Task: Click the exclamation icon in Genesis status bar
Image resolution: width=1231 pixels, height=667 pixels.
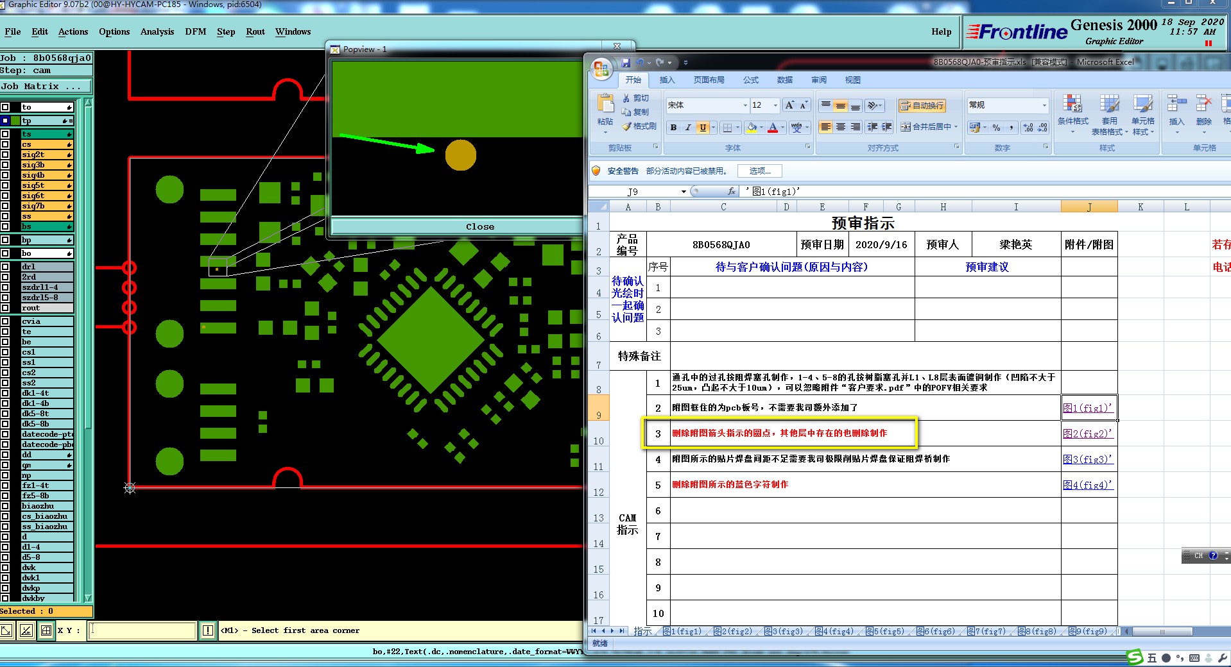Action: point(208,630)
